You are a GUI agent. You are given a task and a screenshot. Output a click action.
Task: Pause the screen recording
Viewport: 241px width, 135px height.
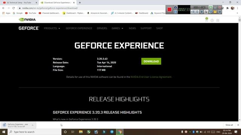click(175, 12)
